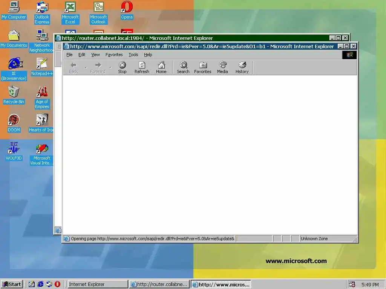Click the IE icon at back window's bottom-left
Screen dimensions: 386x289
tap(58, 230)
